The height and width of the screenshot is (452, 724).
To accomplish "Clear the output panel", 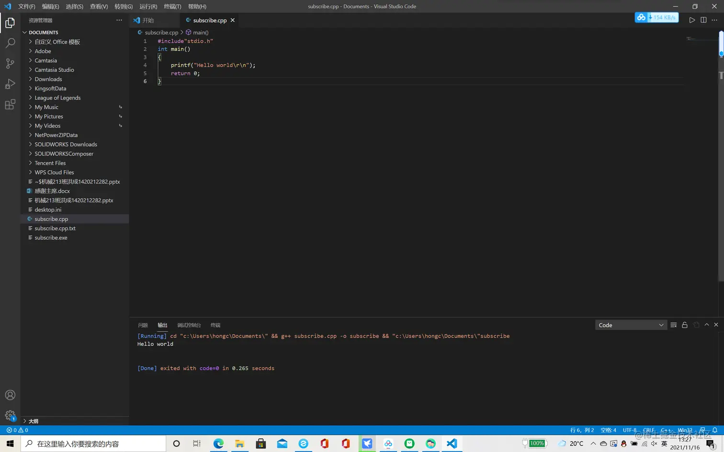I will pyautogui.click(x=674, y=325).
